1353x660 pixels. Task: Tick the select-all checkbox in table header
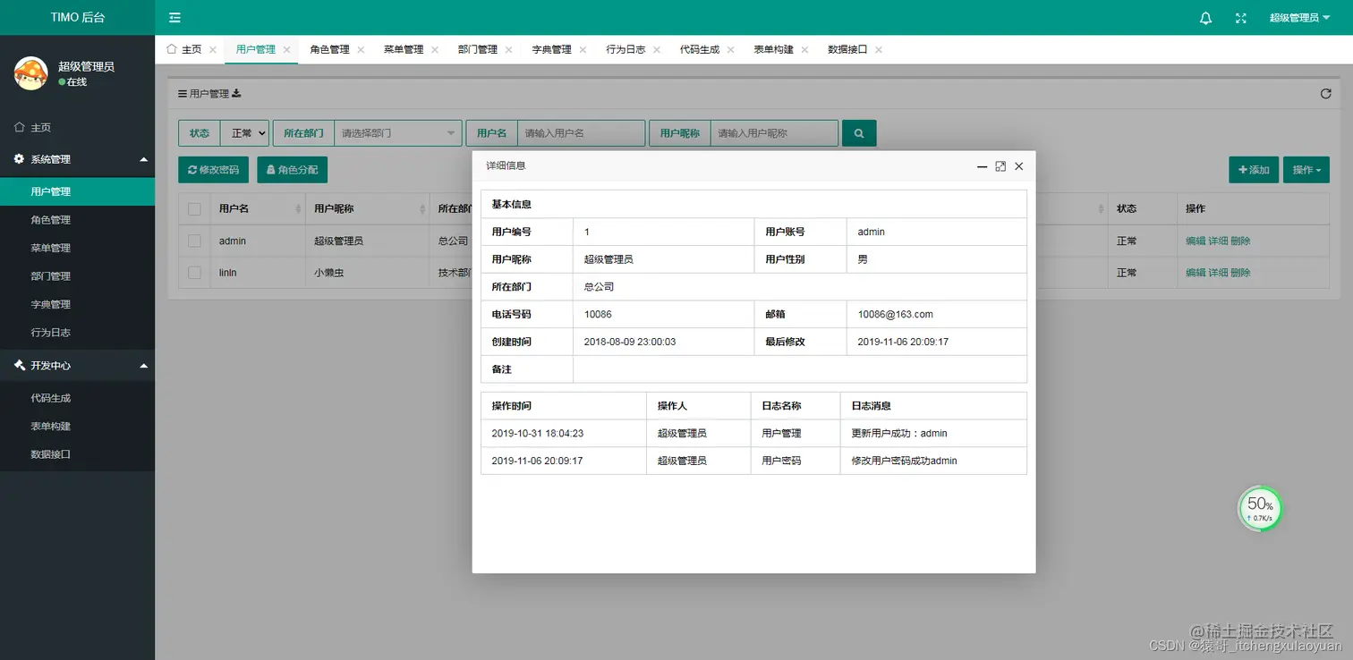coord(194,209)
